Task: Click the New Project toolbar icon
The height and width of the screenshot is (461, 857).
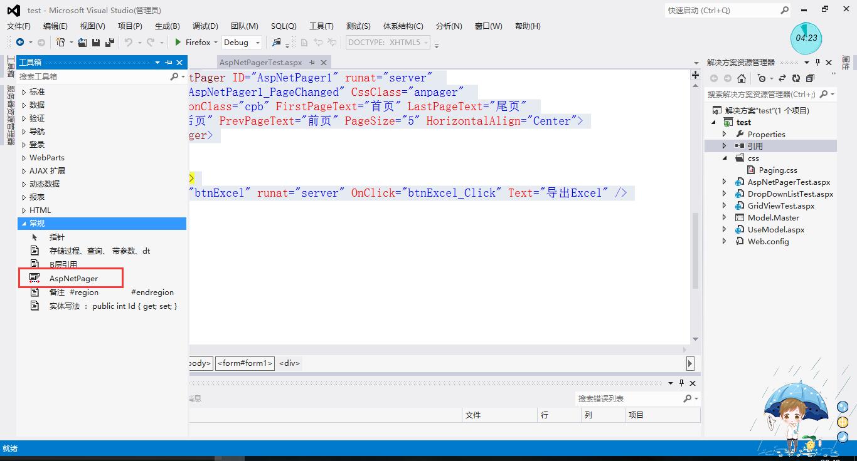Action: (61, 42)
